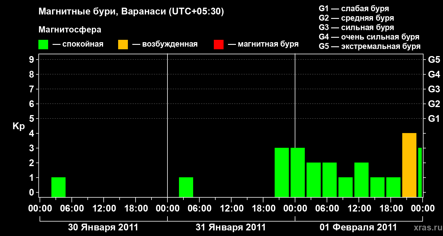Click the '18:00' tick label above 01 Февраля
This screenshot has width=443, height=236.
[x=391, y=209]
